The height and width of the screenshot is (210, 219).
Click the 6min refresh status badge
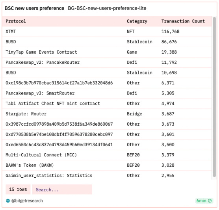click(204, 201)
